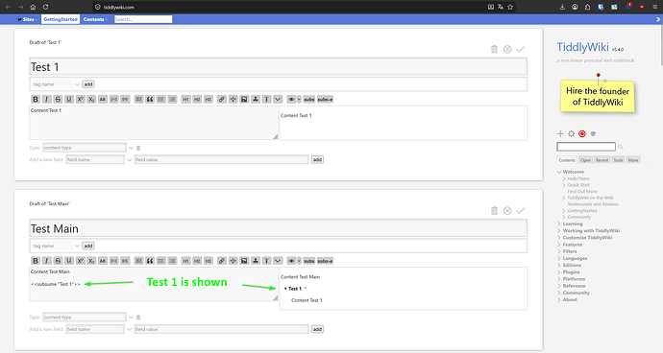663x353 pixels.
Task: Click the stamp icon in the Test 1 toolbar
Action: pos(256,99)
